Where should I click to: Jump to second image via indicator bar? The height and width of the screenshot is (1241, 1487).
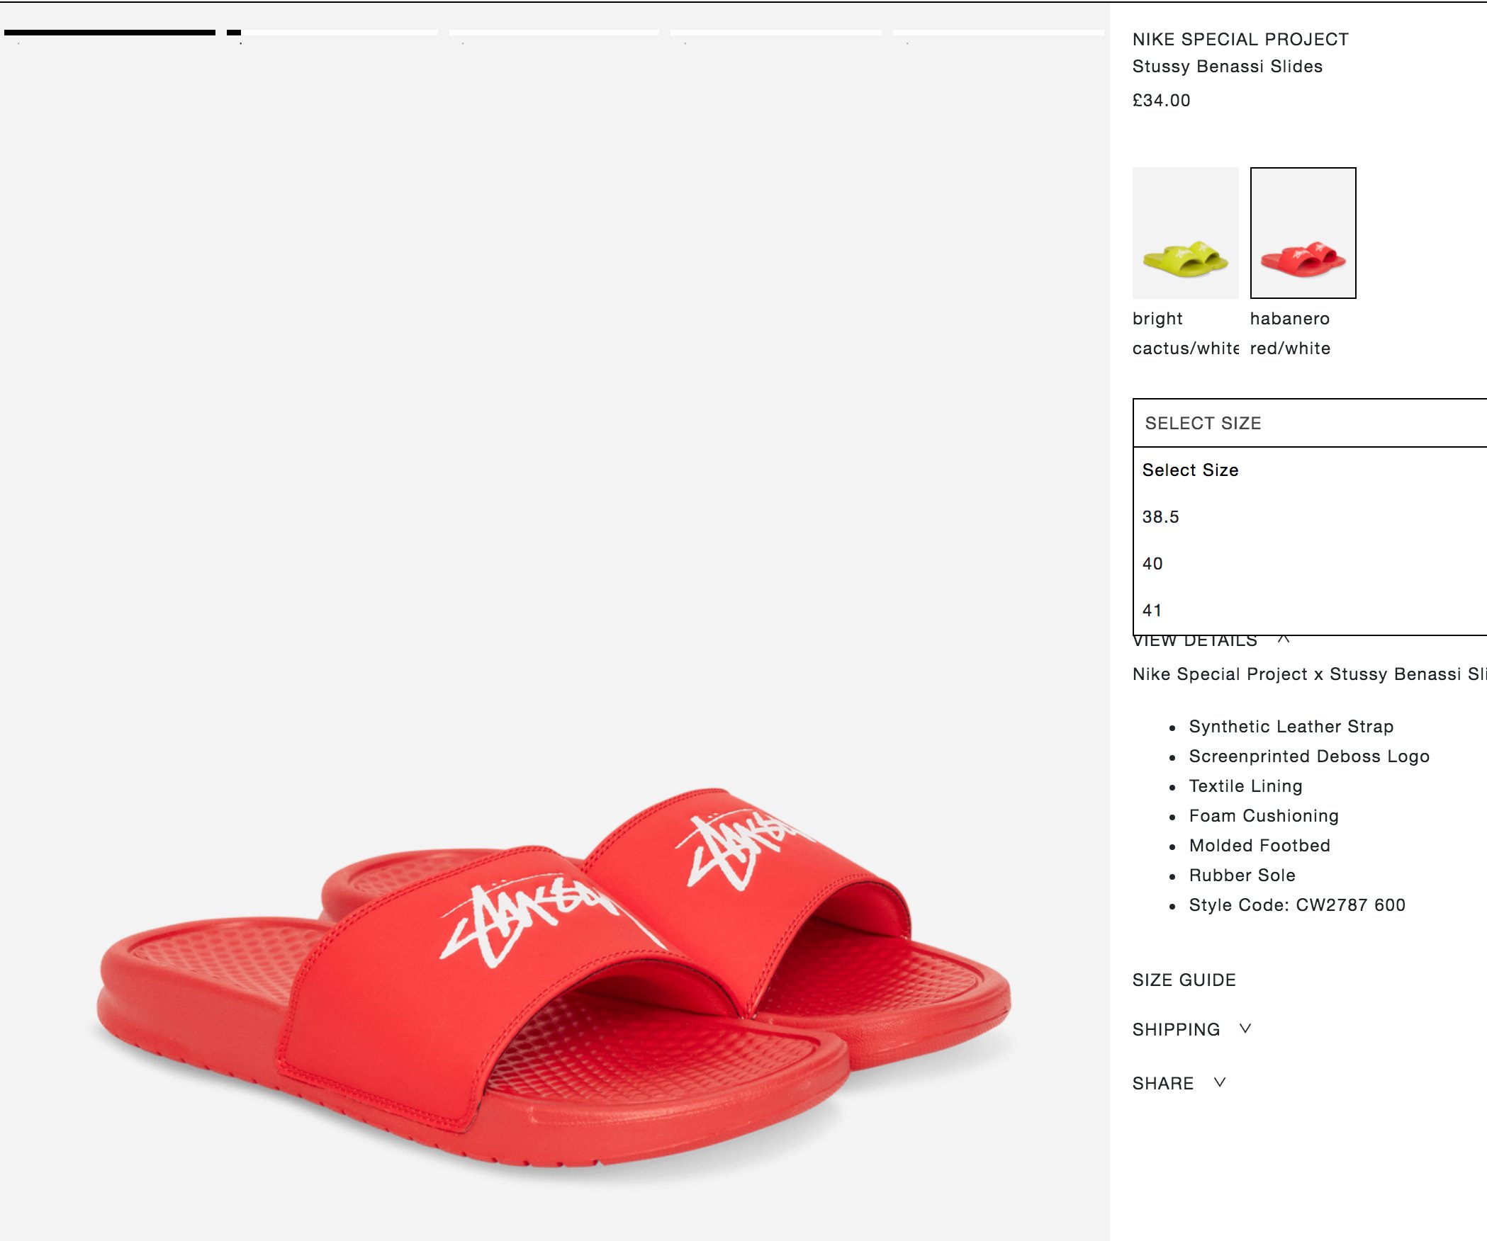(x=332, y=33)
